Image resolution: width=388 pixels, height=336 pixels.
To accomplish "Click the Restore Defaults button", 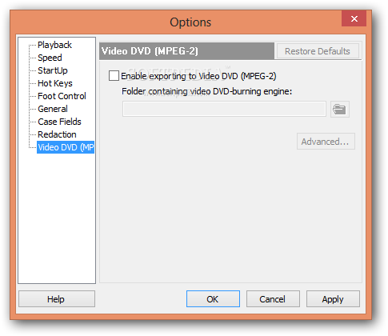I will click(x=318, y=51).
